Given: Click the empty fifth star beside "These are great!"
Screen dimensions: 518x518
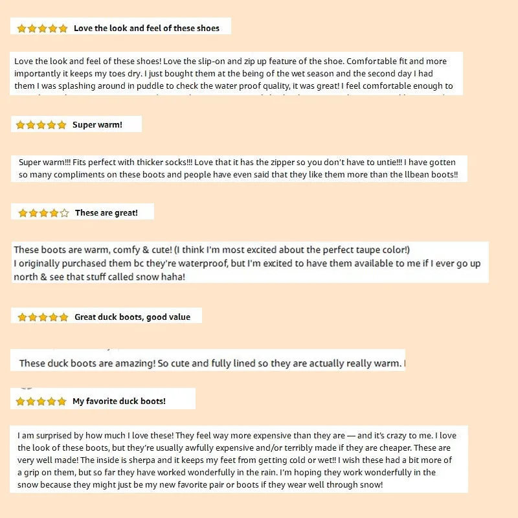Looking at the screenshot, I should [64, 213].
